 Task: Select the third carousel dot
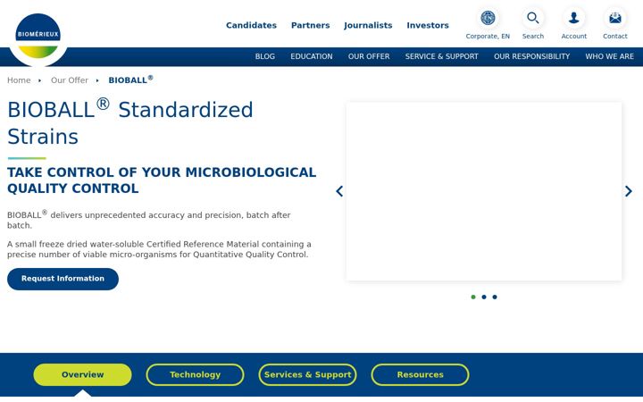pos(495,297)
